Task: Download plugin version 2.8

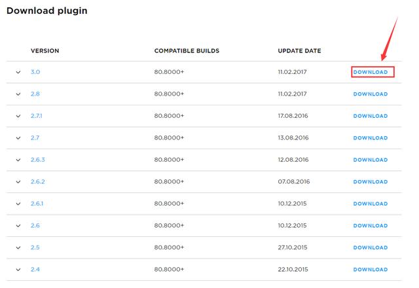Action: tap(371, 94)
